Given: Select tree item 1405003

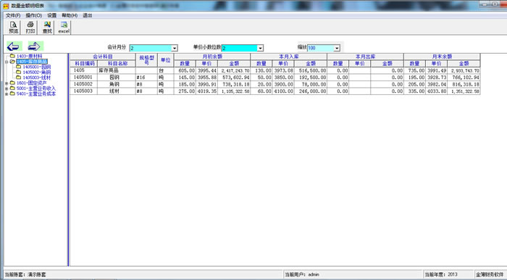Looking at the screenshot, I should [36, 78].
